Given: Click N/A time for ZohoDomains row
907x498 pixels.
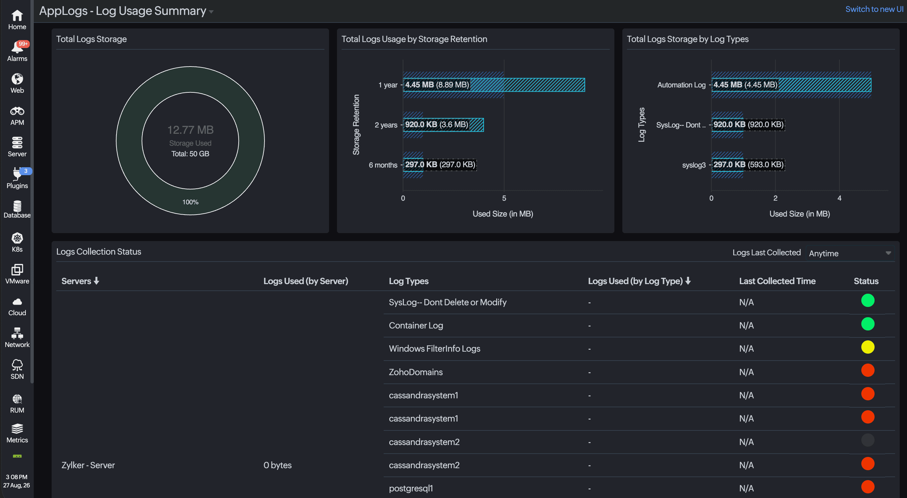Looking at the screenshot, I should 746,372.
